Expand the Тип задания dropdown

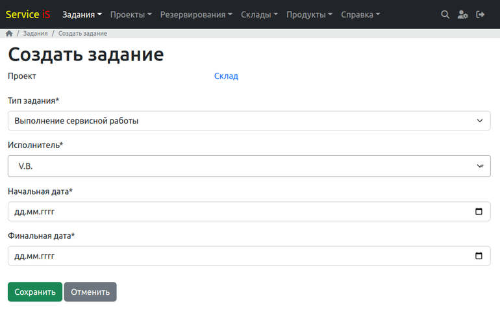coord(249,121)
